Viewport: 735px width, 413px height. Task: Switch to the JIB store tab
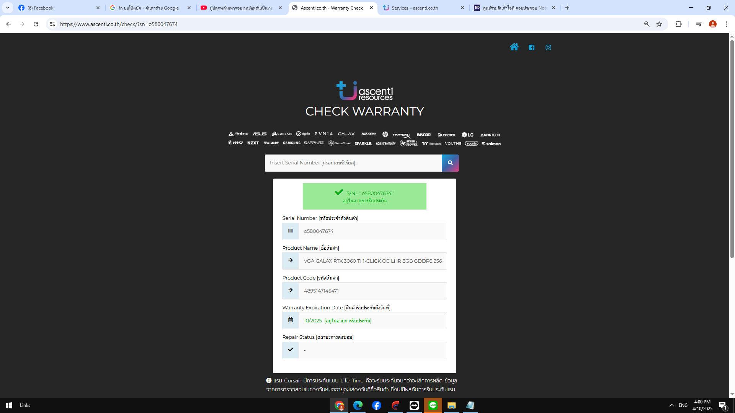point(514,8)
